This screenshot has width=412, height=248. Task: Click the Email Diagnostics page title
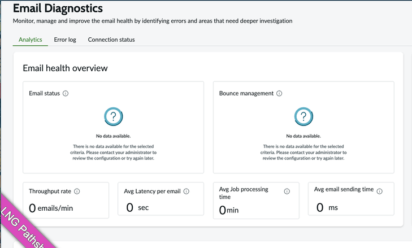point(58,8)
